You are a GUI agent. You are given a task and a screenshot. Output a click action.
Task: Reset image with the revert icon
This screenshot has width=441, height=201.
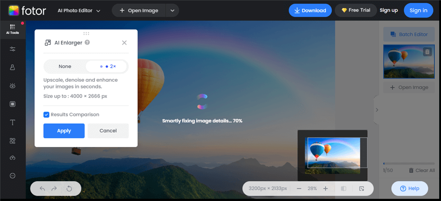[x=69, y=188]
